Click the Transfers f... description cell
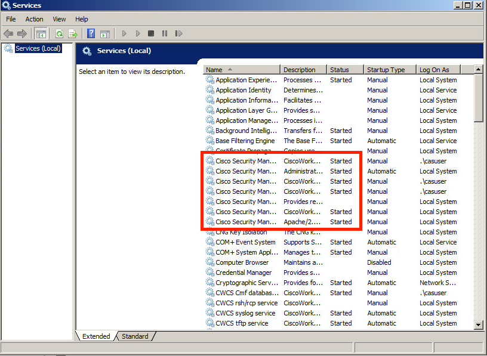487x356 pixels. [303, 131]
